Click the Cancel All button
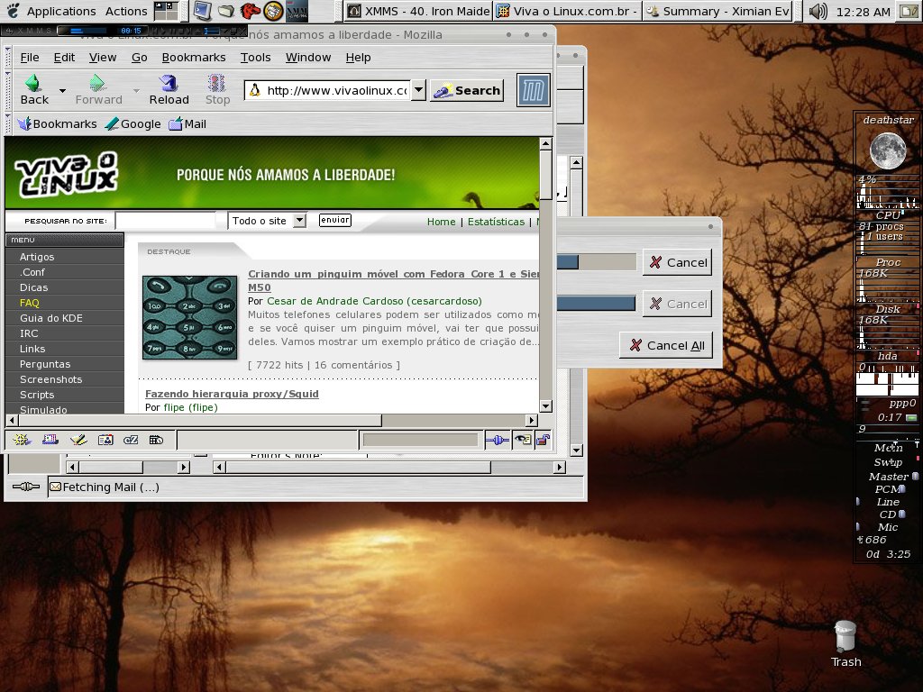Image resolution: width=923 pixels, height=692 pixels. [666, 345]
